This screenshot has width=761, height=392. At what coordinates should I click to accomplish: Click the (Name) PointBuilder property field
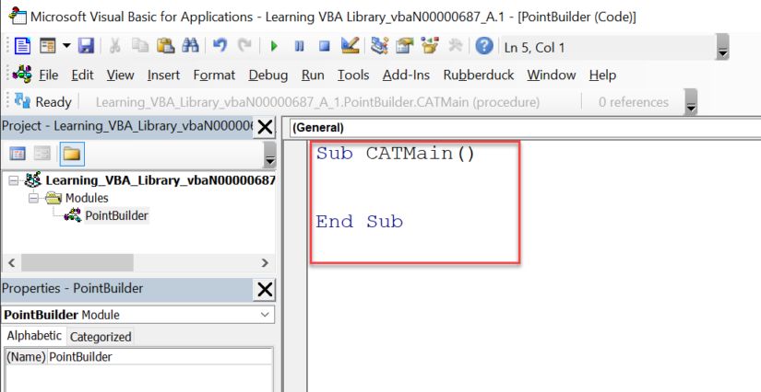point(161,357)
